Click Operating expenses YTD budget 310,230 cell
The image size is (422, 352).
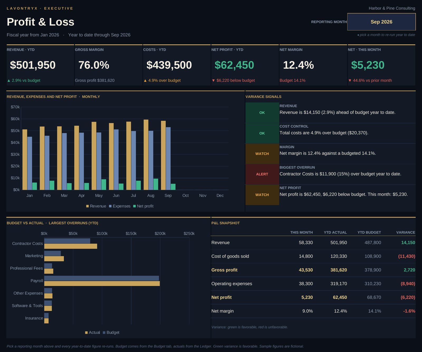[x=373, y=284]
